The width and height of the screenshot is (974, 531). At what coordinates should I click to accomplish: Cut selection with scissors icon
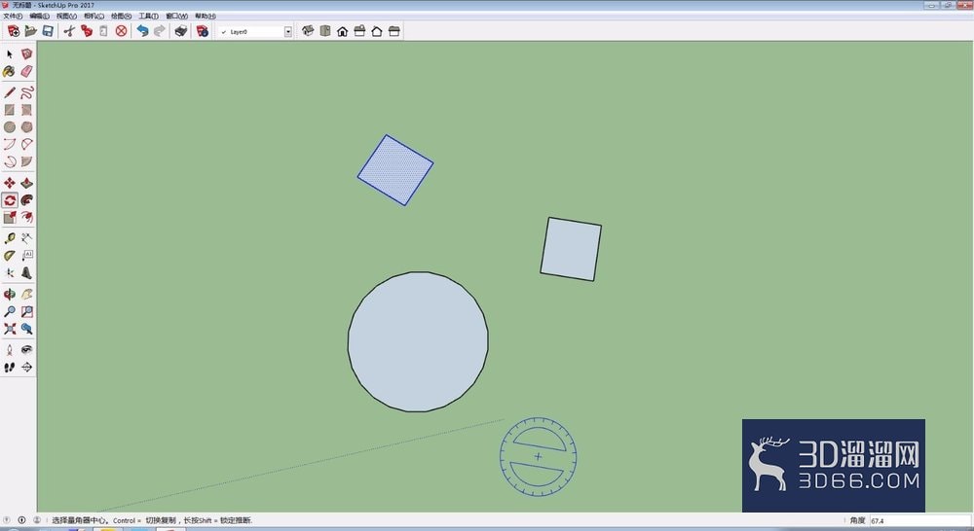click(x=69, y=31)
